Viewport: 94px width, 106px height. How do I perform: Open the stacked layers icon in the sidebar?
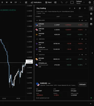(x=91, y=14)
